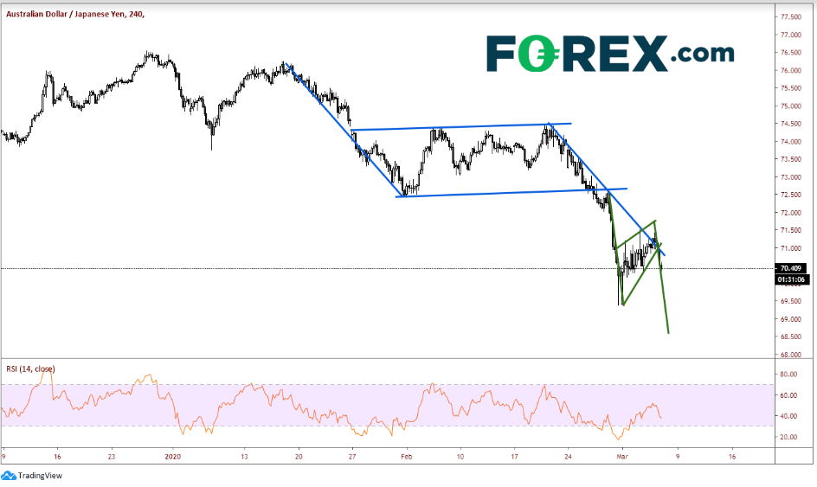The width and height of the screenshot is (817, 487).
Task: Click the RSI 60.00 scale label
Action: click(788, 395)
